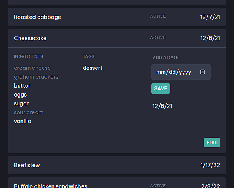The width and height of the screenshot is (234, 188).
Task: Expand the Roasted cabbage recipe row
Action: pyautogui.click(x=117, y=17)
